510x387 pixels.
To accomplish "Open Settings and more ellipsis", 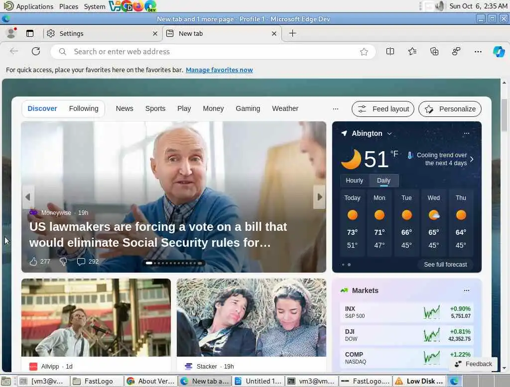I will tap(478, 51).
